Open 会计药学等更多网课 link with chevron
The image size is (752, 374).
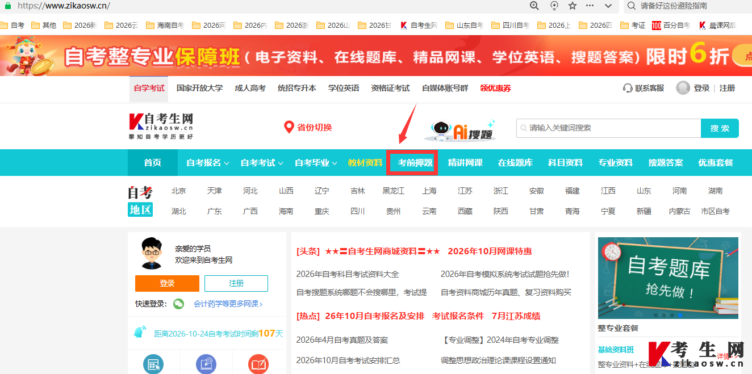click(x=228, y=304)
